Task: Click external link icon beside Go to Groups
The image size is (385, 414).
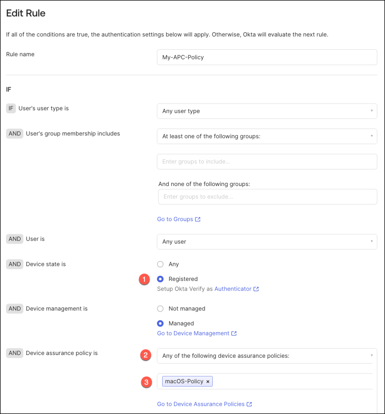Action: (198, 219)
